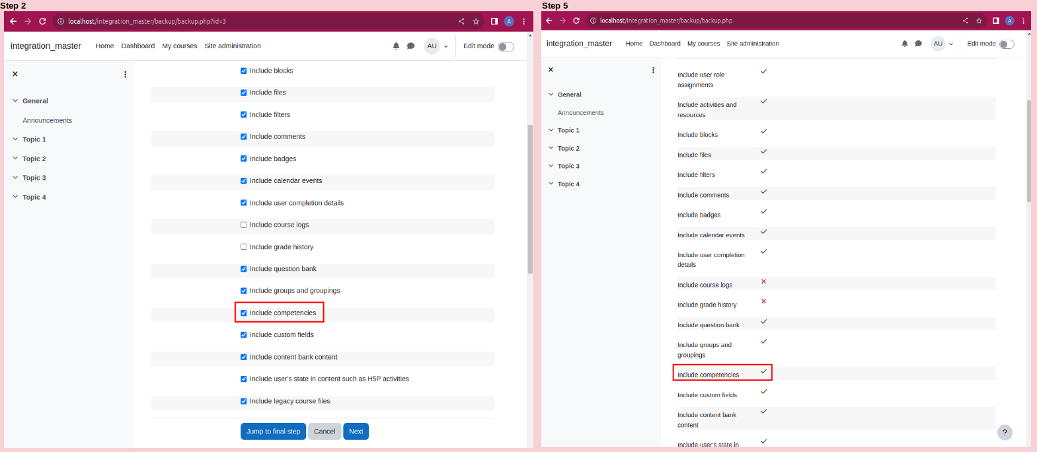This screenshot has height=452, width=1037.
Task: Go to Home in Step 2 navigation
Action: 104,46
